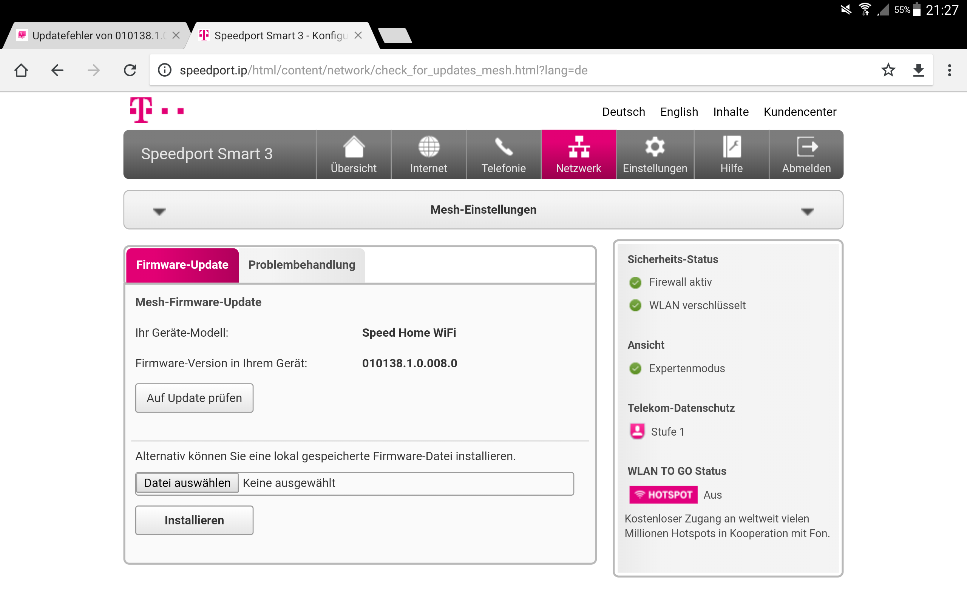This screenshot has height=604, width=967.
Task: View site info icon in address bar
Action: [165, 70]
